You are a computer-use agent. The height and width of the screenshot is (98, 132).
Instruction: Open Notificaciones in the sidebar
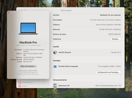click(x=26, y=82)
